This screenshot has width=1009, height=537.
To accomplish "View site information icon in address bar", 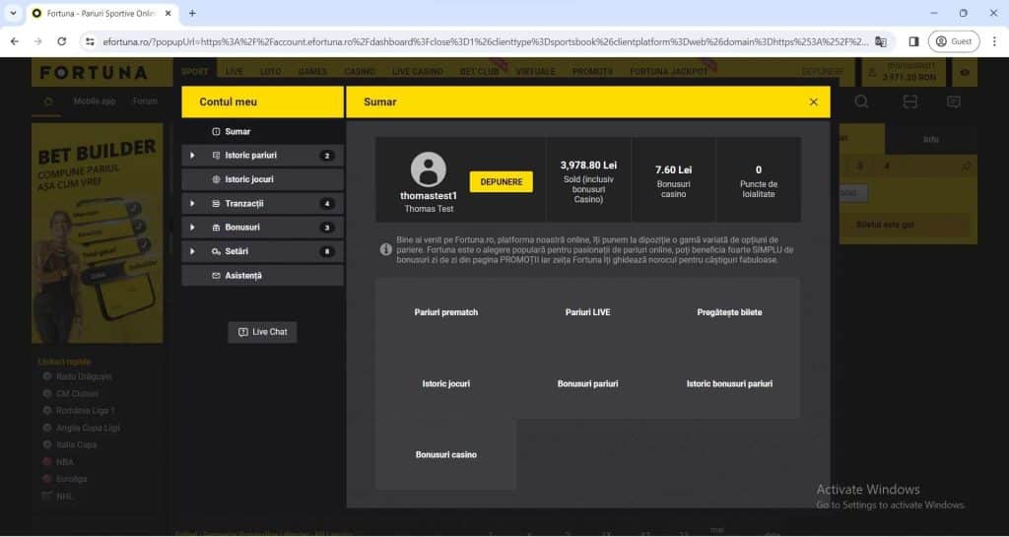I will pyautogui.click(x=90, y=41).
